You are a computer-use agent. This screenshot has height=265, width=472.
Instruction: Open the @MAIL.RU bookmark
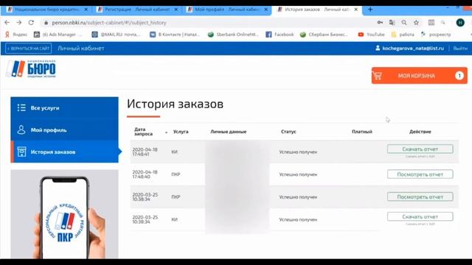(116, 35)
